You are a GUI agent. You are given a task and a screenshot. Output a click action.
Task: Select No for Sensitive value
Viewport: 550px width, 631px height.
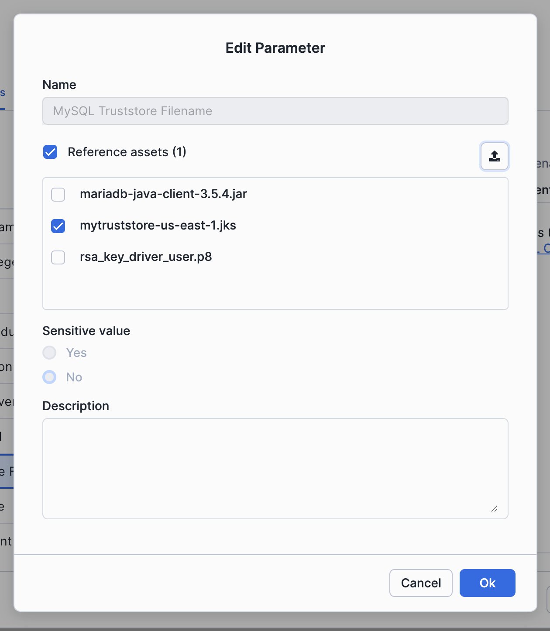49,377
